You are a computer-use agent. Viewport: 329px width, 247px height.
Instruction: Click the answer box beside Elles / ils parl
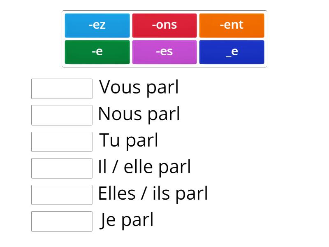click(62, 195)
